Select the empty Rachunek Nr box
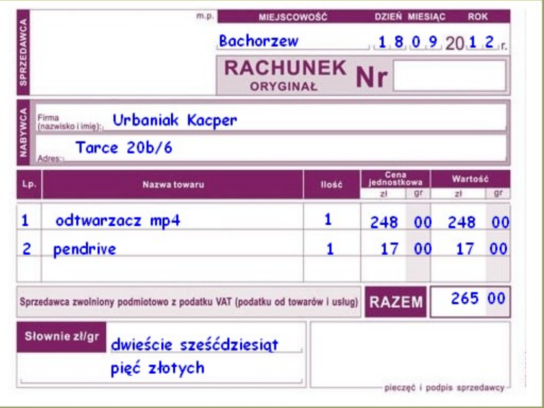 point(449,76)
